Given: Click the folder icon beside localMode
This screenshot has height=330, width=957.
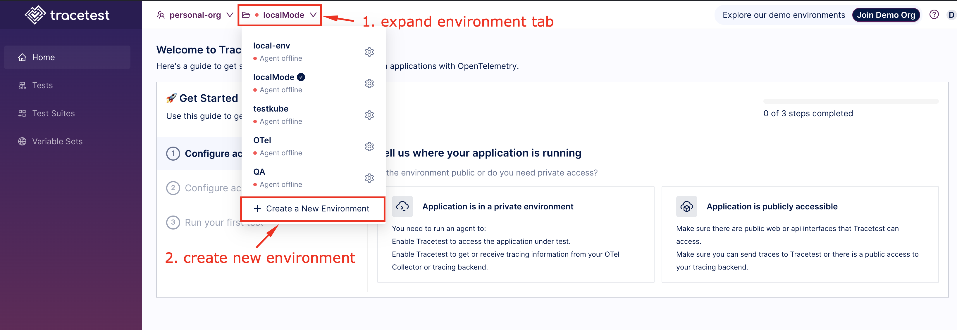Looking at the screenshot, I should tap(246, 15).
